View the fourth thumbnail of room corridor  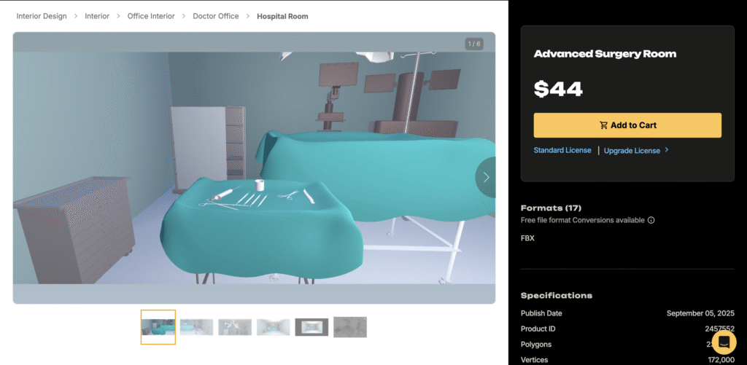pos(273,327)
